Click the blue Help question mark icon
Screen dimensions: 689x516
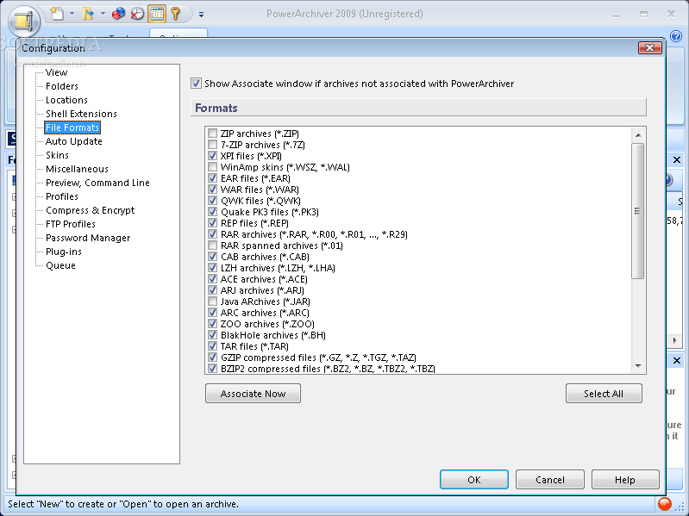[x=676, y=36]
